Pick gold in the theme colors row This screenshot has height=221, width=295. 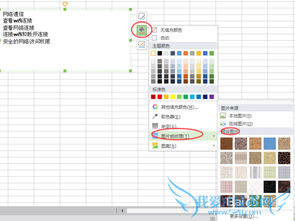tap(199, 53)
